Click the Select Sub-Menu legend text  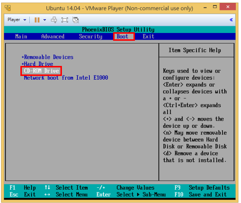(141, 194)
